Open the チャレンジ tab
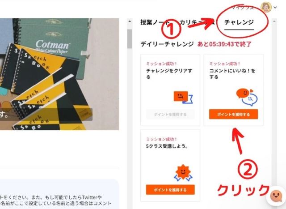Image resolution: width=286 pixels, height=209 pixels. (x=239, y=22)
